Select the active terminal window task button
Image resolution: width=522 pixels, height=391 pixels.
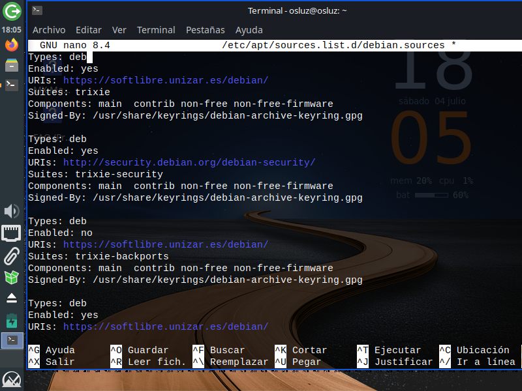point(12,340)
